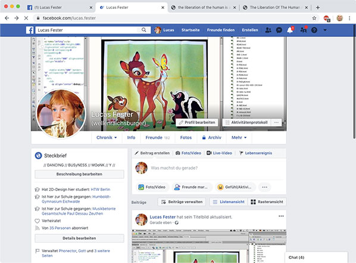Stop page loading with the X button
The image size is (356, 263).
[x=26, y=18]
